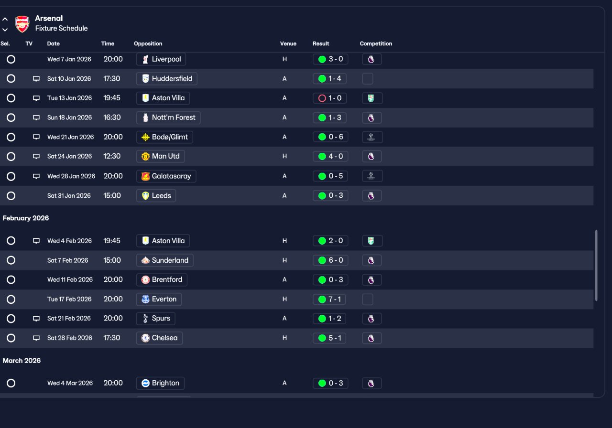
Task: Select the radio circle for Brighton fixture
Action: pyautogui.click(x=11, y=383)
